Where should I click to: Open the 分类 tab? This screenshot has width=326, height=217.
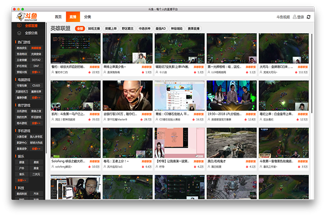coord(87,17)
